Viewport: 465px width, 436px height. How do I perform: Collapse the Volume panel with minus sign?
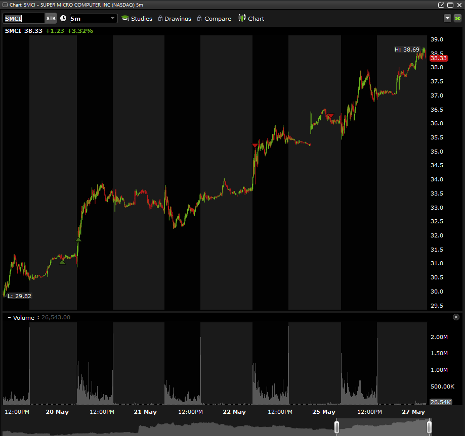coord(9,317)
